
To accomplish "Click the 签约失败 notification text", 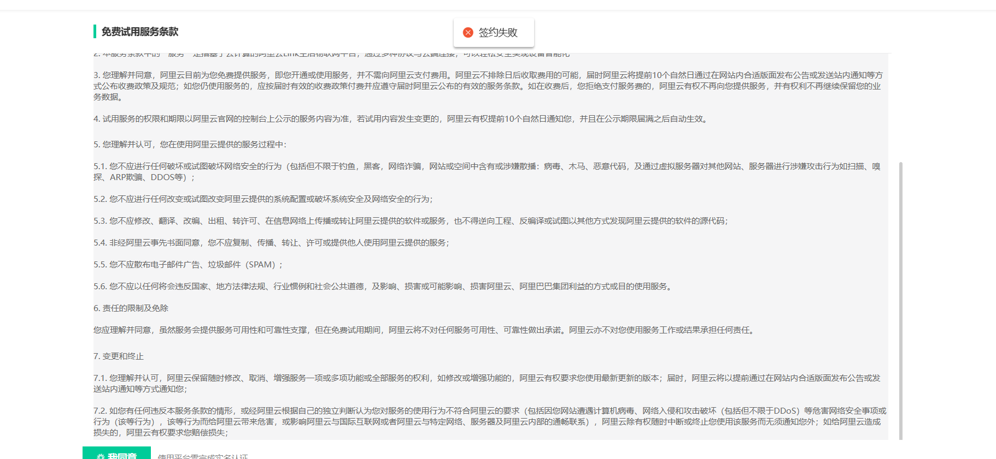I will tap(498, 32).
